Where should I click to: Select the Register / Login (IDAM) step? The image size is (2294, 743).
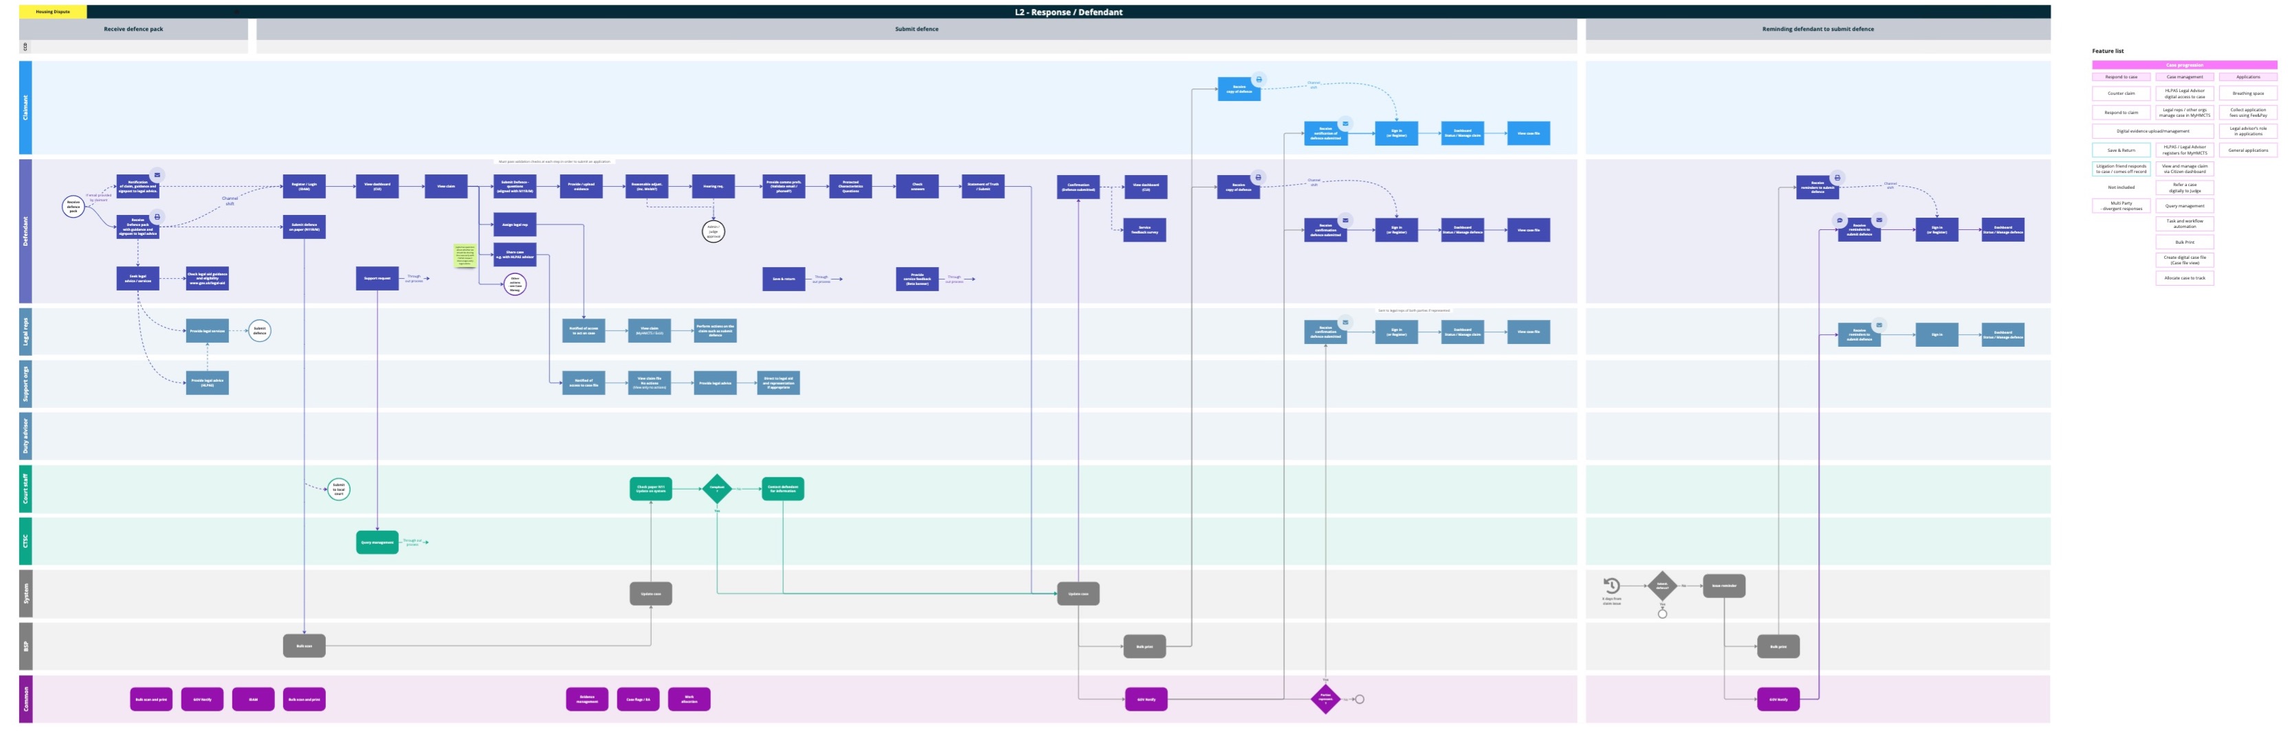304,186
